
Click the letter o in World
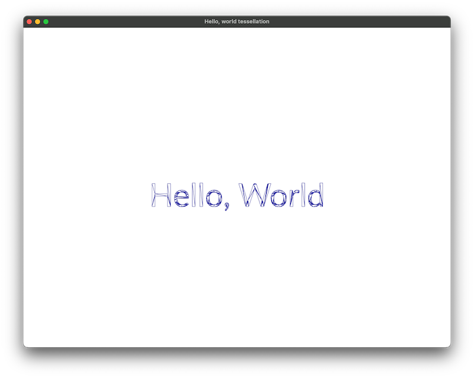(x=278, y=199)
